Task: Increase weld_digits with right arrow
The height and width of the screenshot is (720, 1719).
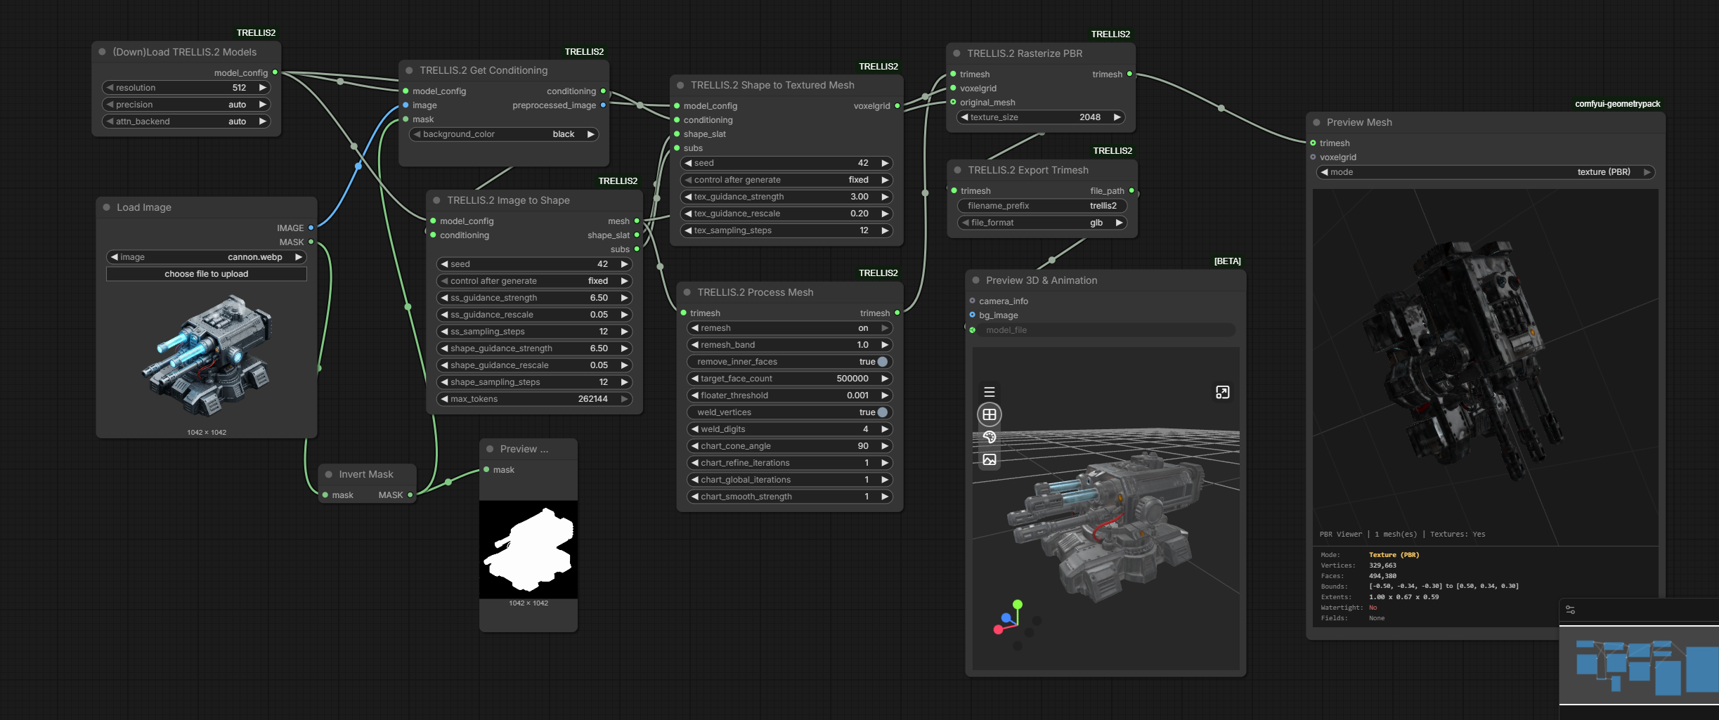Action: pyautogui.click(x=886, y=429)
